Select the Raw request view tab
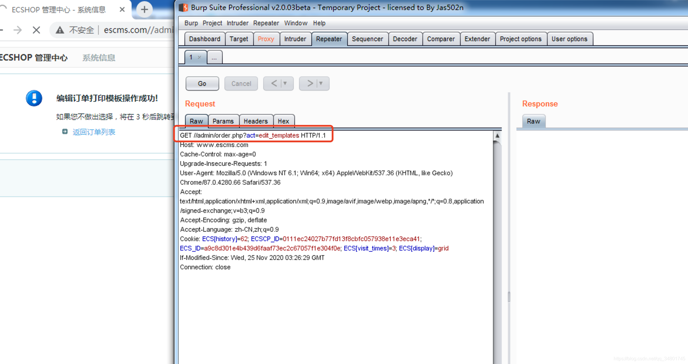Viewport: 688px width, 364px height. point(196,121)
